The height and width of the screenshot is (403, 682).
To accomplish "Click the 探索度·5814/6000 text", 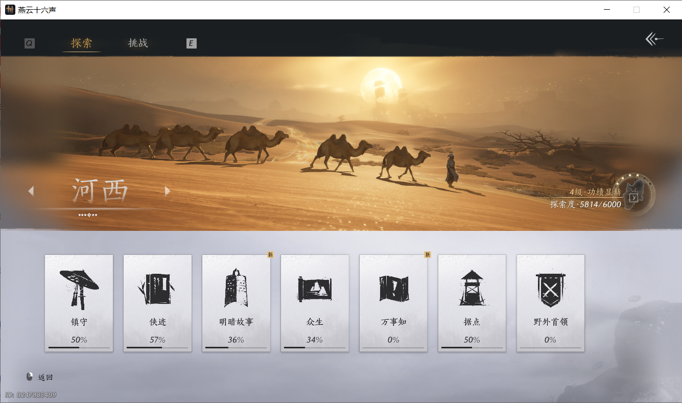I will point(585,204).
